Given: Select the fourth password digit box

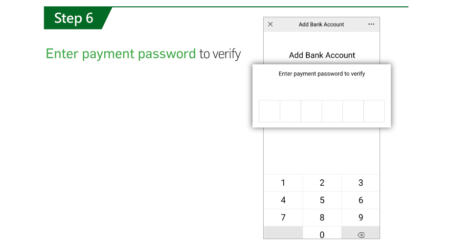Looking at the screenshot, I should click(x=332, y=111).
